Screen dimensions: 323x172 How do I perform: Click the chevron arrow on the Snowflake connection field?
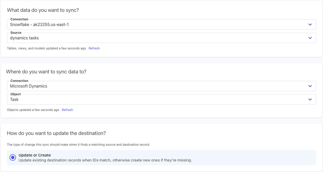click(x=310, y=25)
